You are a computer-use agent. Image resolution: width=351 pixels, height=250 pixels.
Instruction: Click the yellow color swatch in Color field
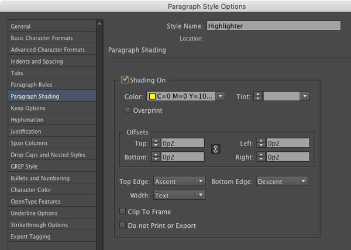(152, 96)
